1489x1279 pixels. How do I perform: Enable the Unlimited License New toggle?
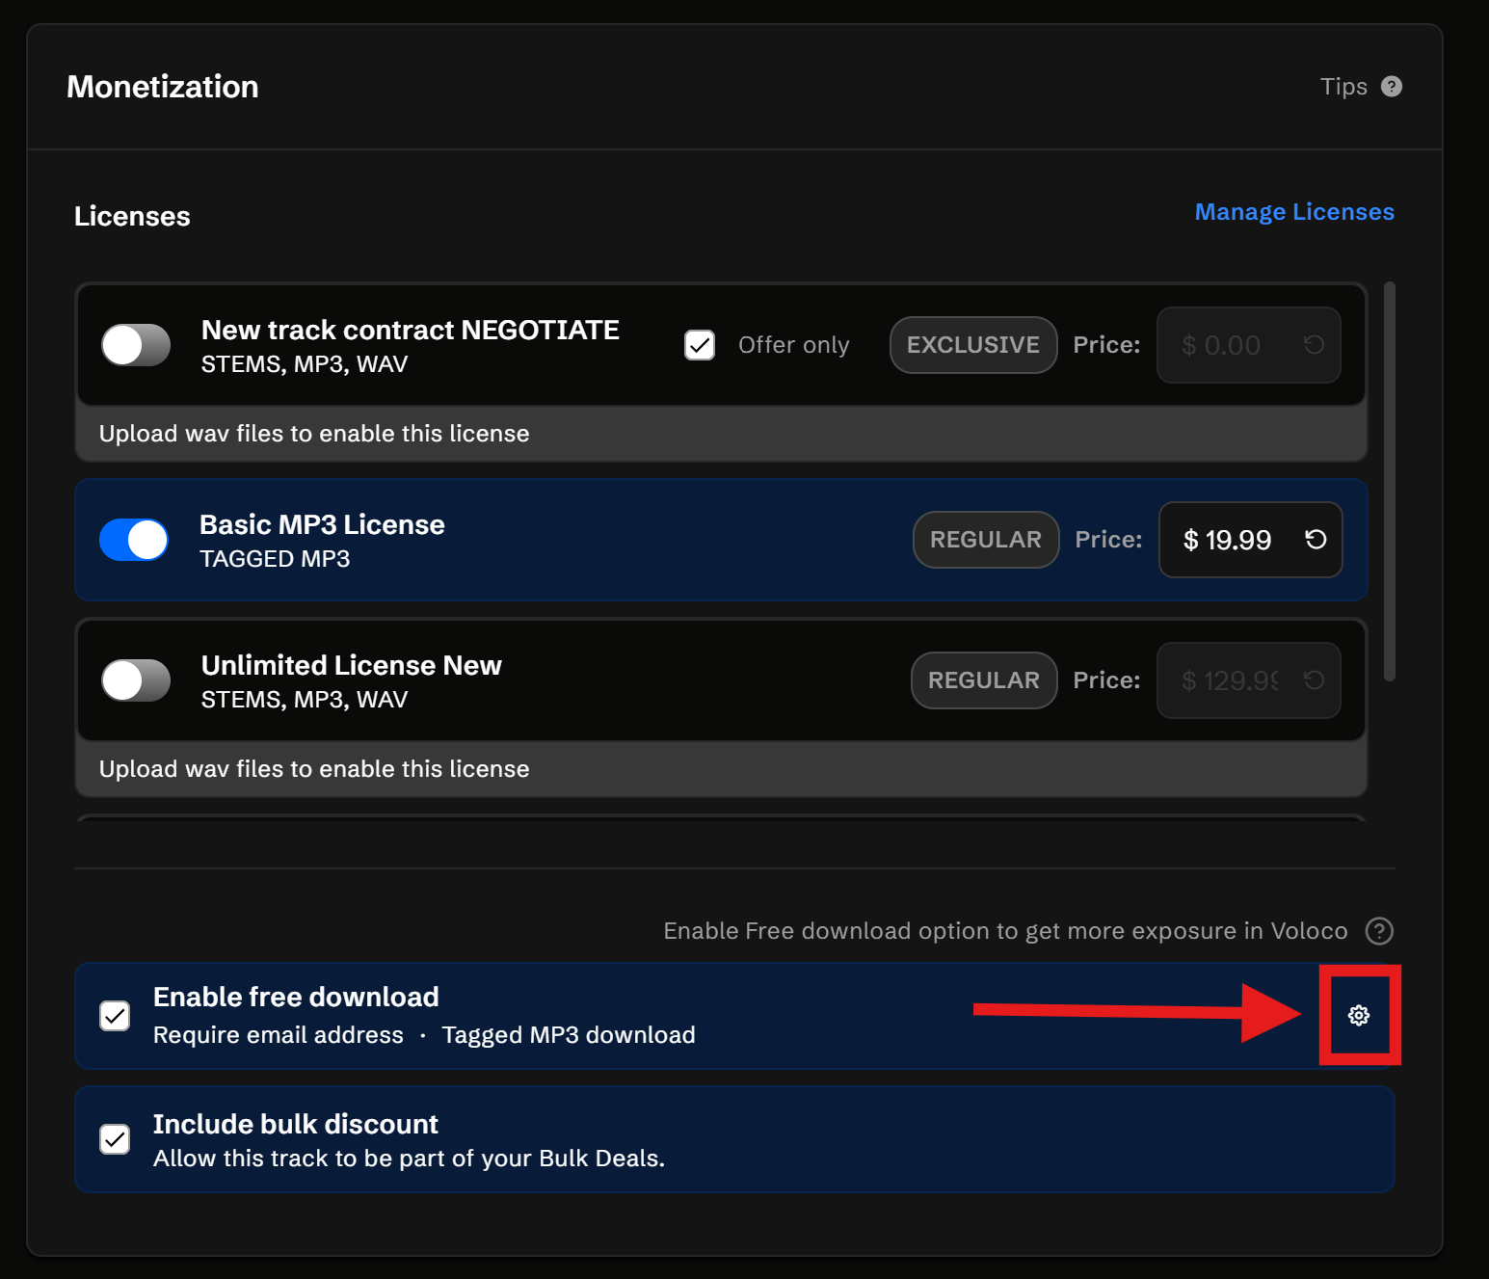coord(136,680)
